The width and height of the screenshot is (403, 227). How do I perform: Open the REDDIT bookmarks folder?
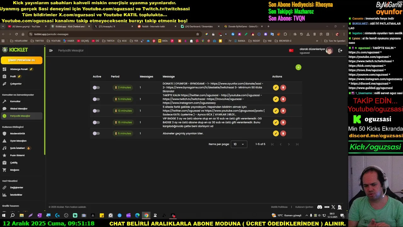pyautogui.click(x=254, y=41)
